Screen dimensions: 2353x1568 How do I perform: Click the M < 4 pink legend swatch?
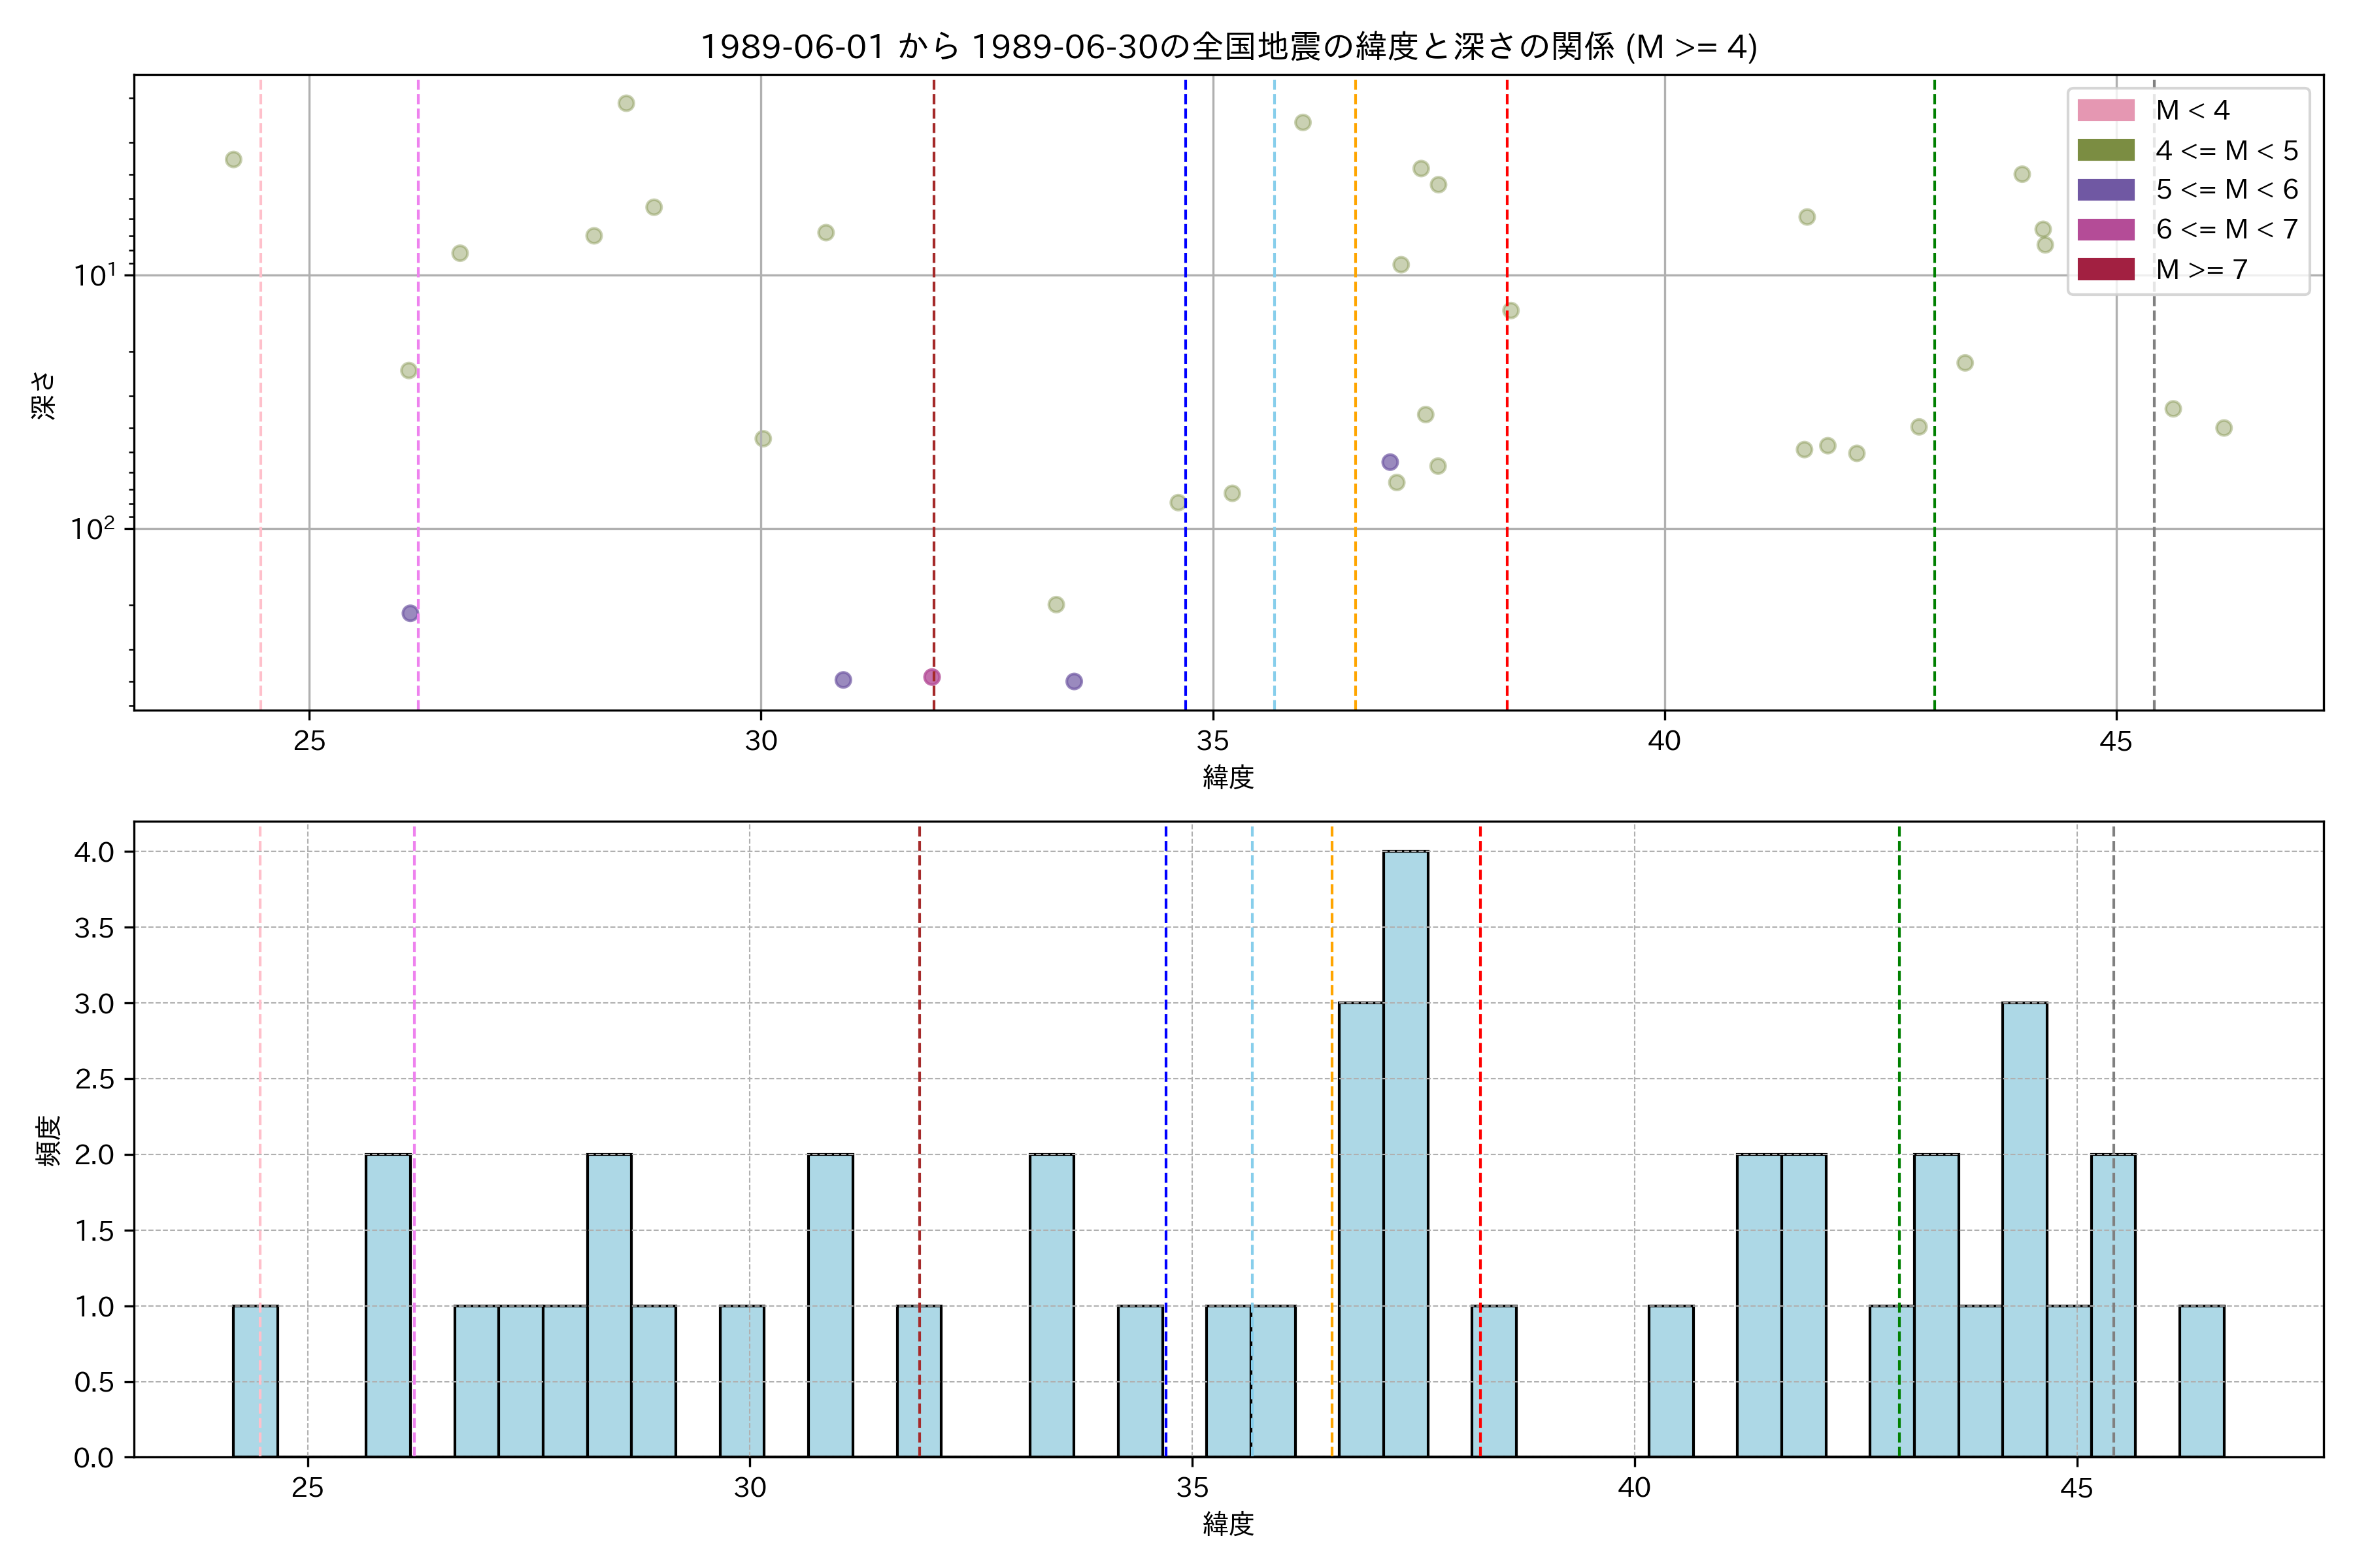pos(2105,110)
